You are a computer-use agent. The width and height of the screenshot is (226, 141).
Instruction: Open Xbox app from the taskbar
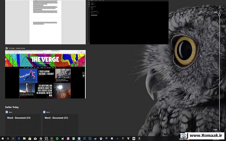click(x=101, y=138)
